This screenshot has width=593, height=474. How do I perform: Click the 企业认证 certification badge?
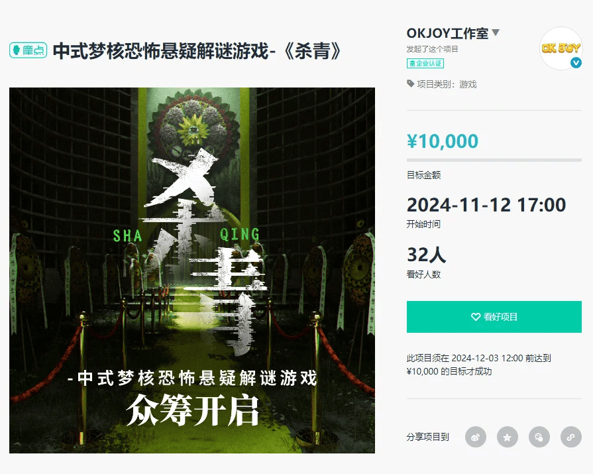pyautogui.click(x=425, y=63)
